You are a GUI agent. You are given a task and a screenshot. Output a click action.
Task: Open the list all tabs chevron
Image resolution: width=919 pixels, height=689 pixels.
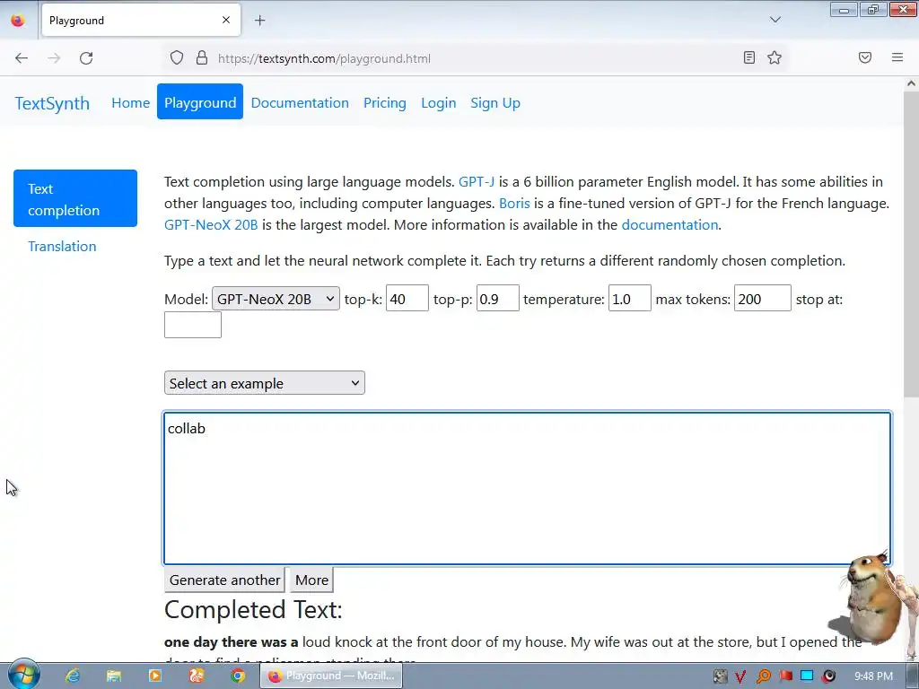[x=775, y=20]
